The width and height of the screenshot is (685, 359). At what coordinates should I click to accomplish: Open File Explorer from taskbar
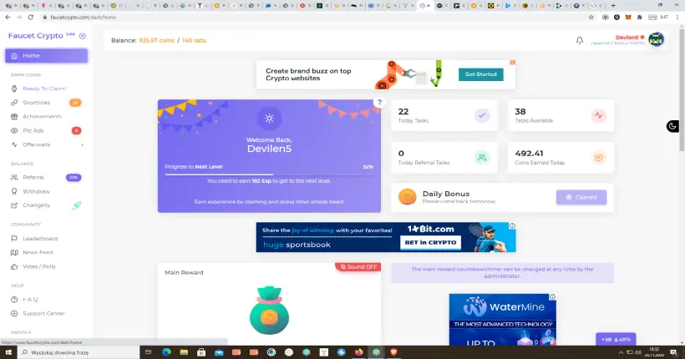click(x=184, y=352)
